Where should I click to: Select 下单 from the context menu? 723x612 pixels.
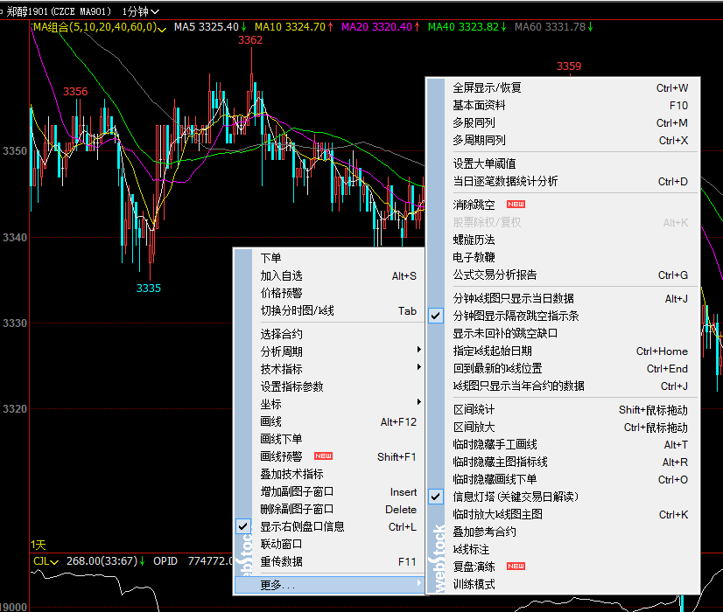(x=271, y=258)
